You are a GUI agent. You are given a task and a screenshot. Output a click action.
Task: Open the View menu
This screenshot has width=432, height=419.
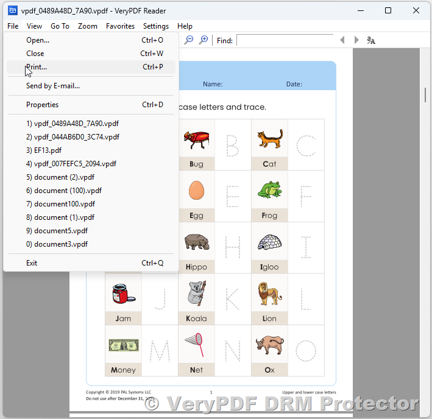pos(34,26)
